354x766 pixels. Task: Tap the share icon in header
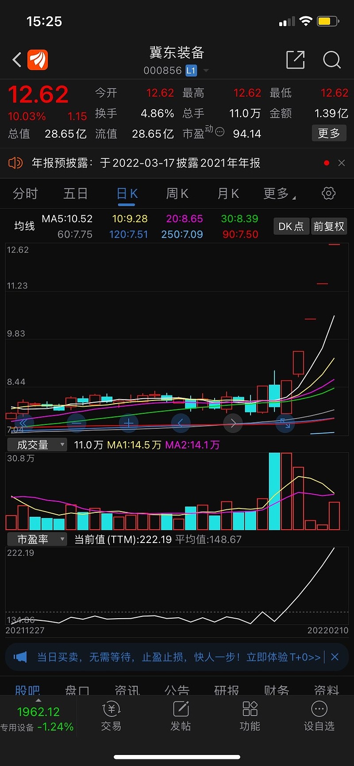[x=295, y=60]
